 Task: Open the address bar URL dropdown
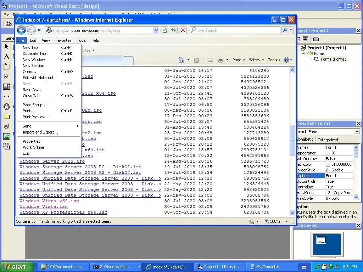point(156,30)
